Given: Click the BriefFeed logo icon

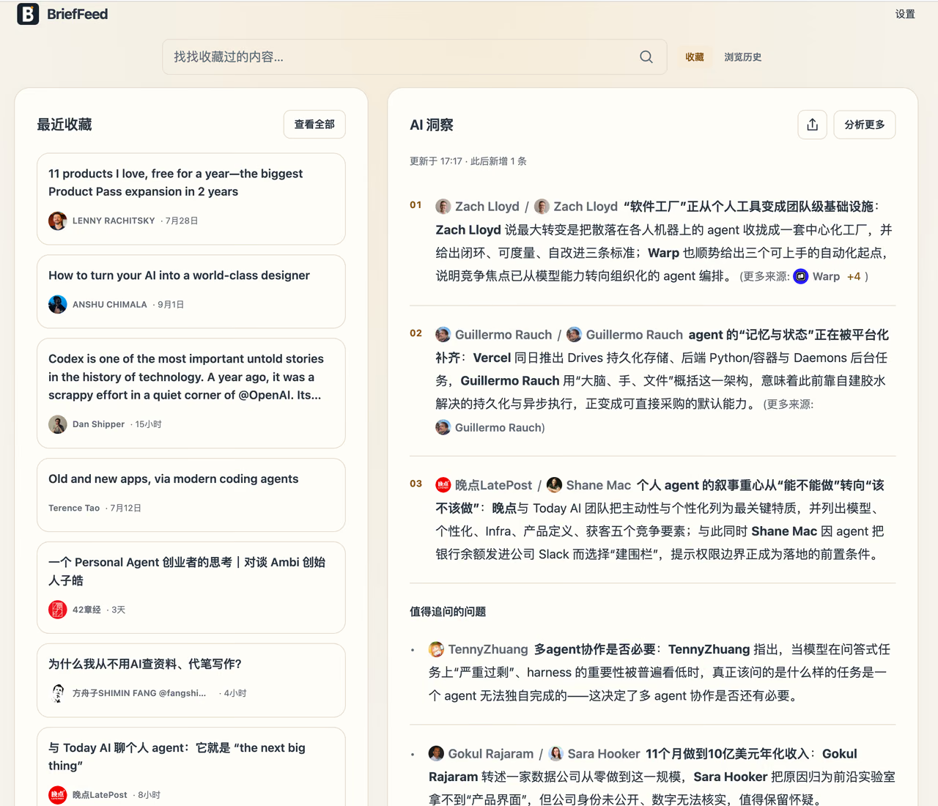Looking at the screenshot, I should 28,14.
